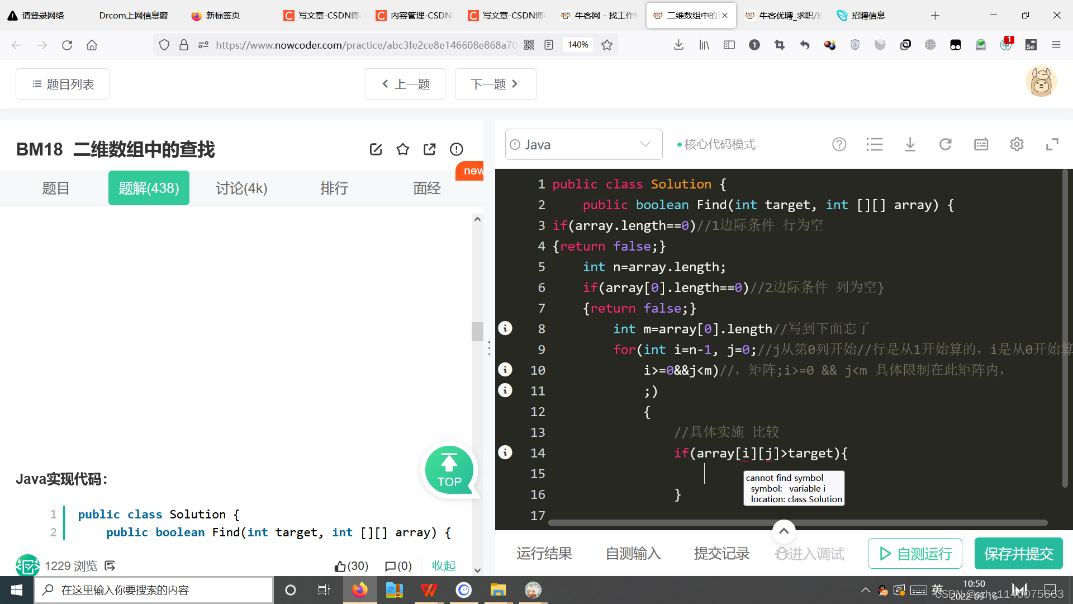
Task: Go to next problem with 下一题
Action: [x=495, y=84]
